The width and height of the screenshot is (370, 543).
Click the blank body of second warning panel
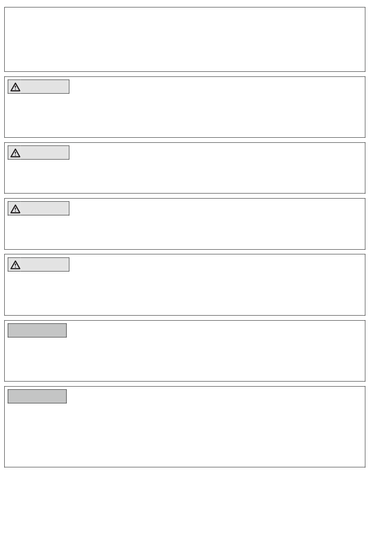185,176
